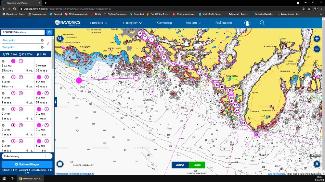Delete the 5-to-6 route leg
Screen dimensions: 325x182
3,141
